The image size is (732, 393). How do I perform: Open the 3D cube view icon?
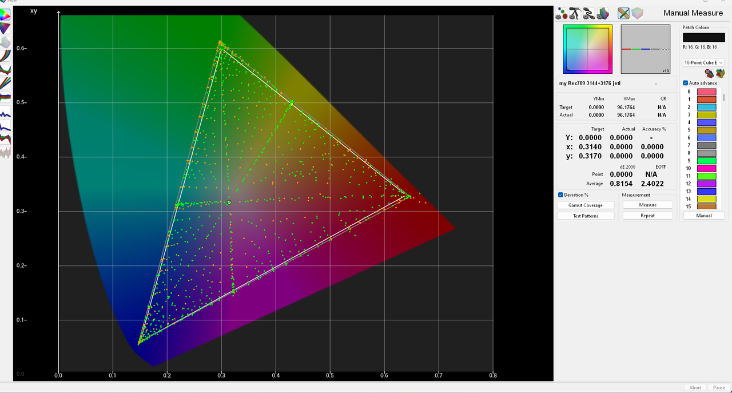[637, 13]
